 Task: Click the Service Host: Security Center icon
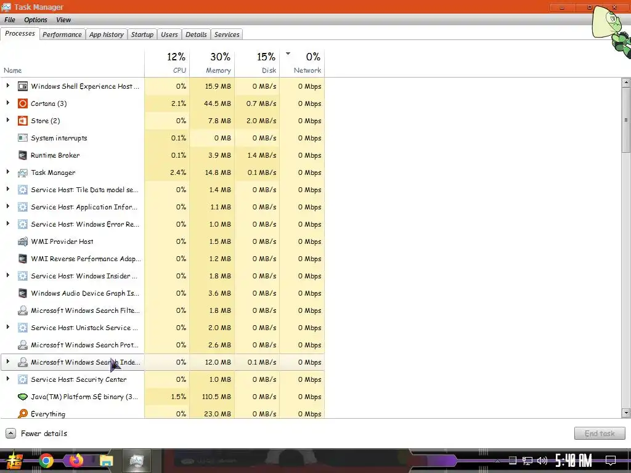tap(23, 379)
